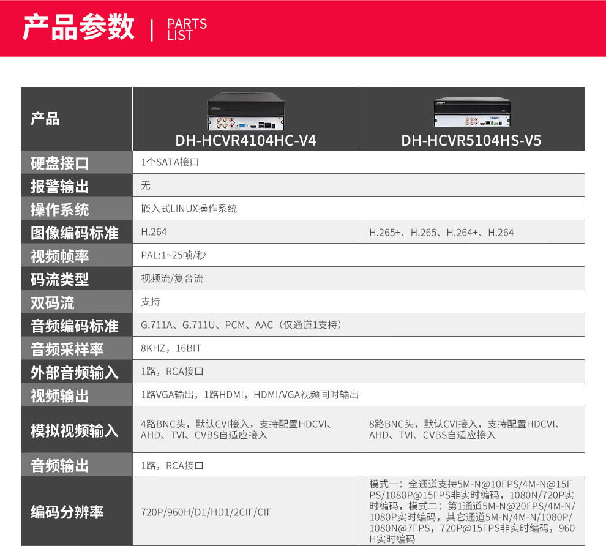Screen dimensions: 606x546
Task: Click the 报警输出 row label
Action: pyautogui.click(x=60, y=186)
